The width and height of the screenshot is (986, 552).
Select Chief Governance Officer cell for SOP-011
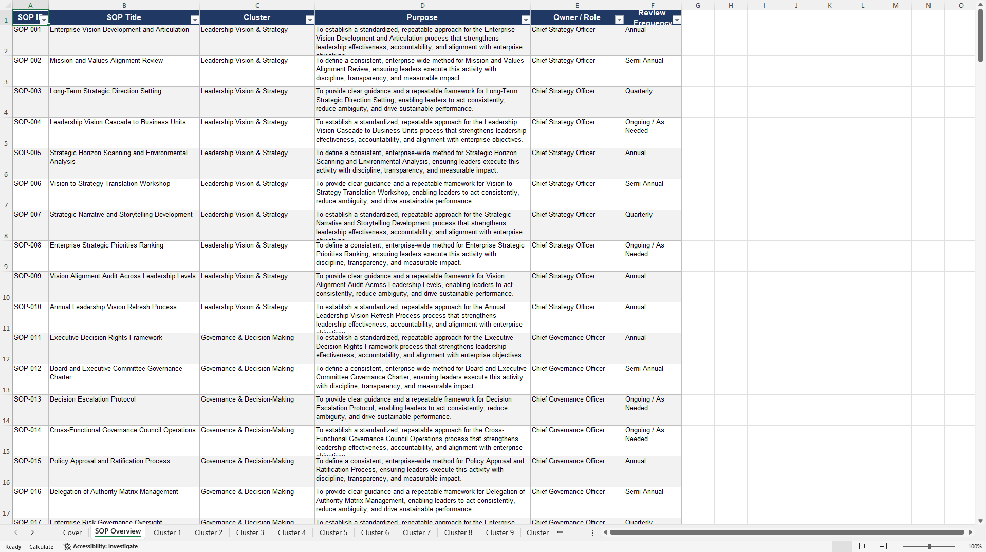click(577, 349)
